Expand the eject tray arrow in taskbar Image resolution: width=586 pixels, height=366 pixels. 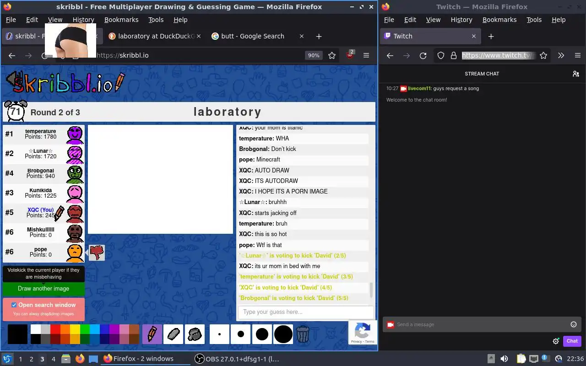click(491, 359)
